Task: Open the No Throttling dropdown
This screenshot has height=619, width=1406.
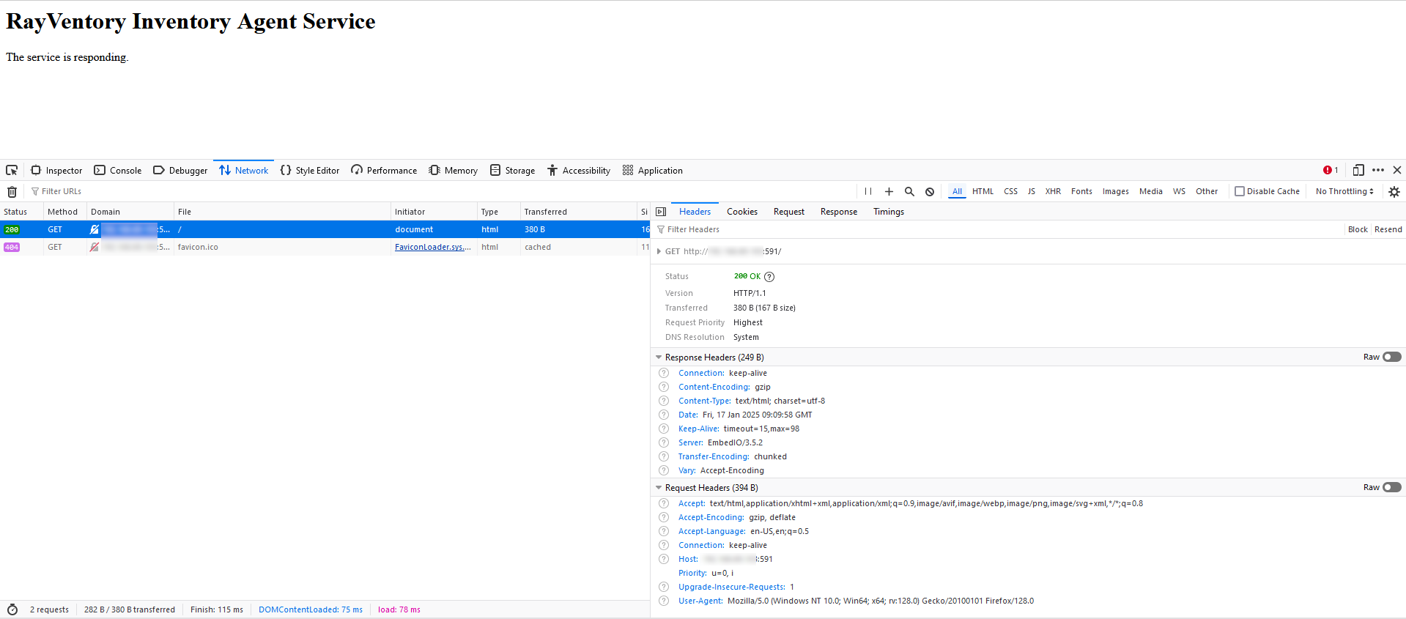Action: click(x=1344, y=191)
